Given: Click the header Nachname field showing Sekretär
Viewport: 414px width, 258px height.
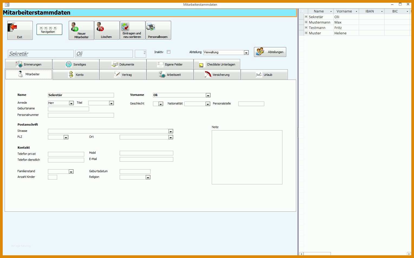Looking at the screenshot, I should (x=41, y=54).
